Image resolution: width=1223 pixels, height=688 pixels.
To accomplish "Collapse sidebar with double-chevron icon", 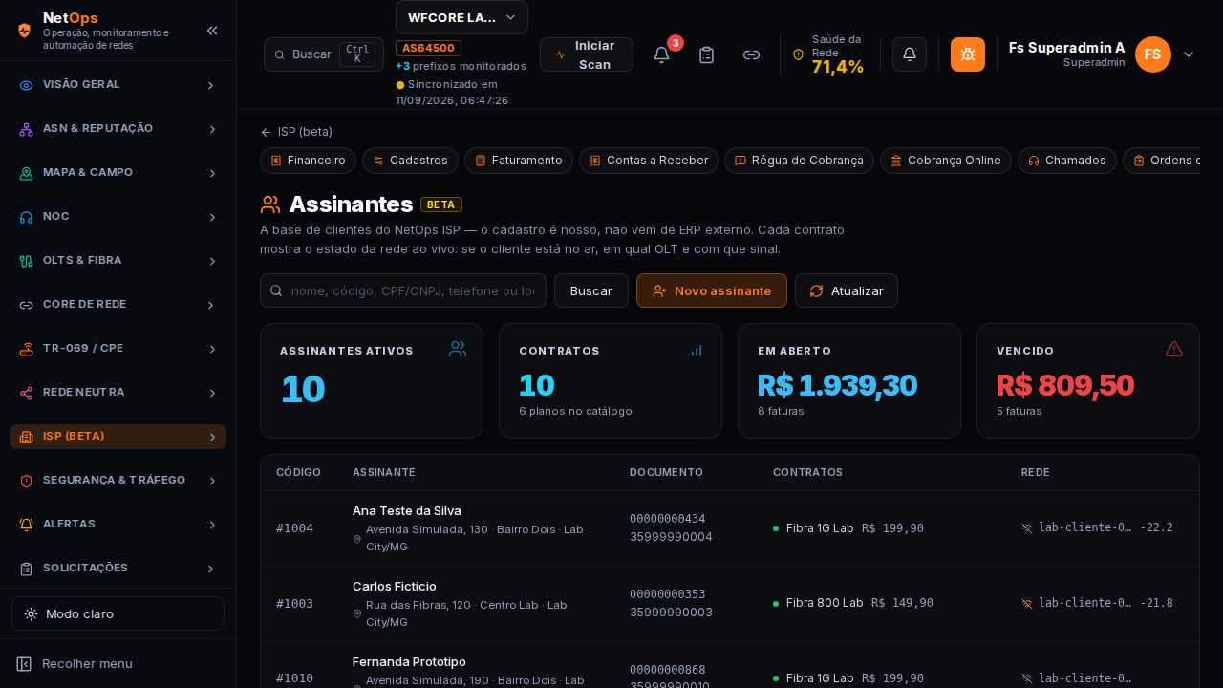I will pos(212,31).
